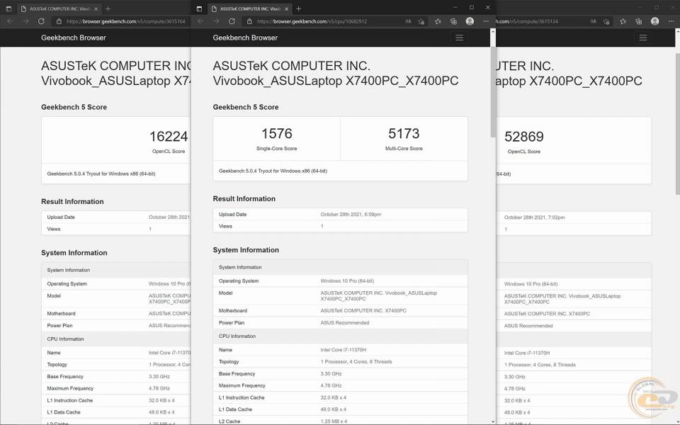
Task: Click 'ASUSTeK COMPUTER INC. X7400PC' motherboard in middle window
Action: pos(363,310)
